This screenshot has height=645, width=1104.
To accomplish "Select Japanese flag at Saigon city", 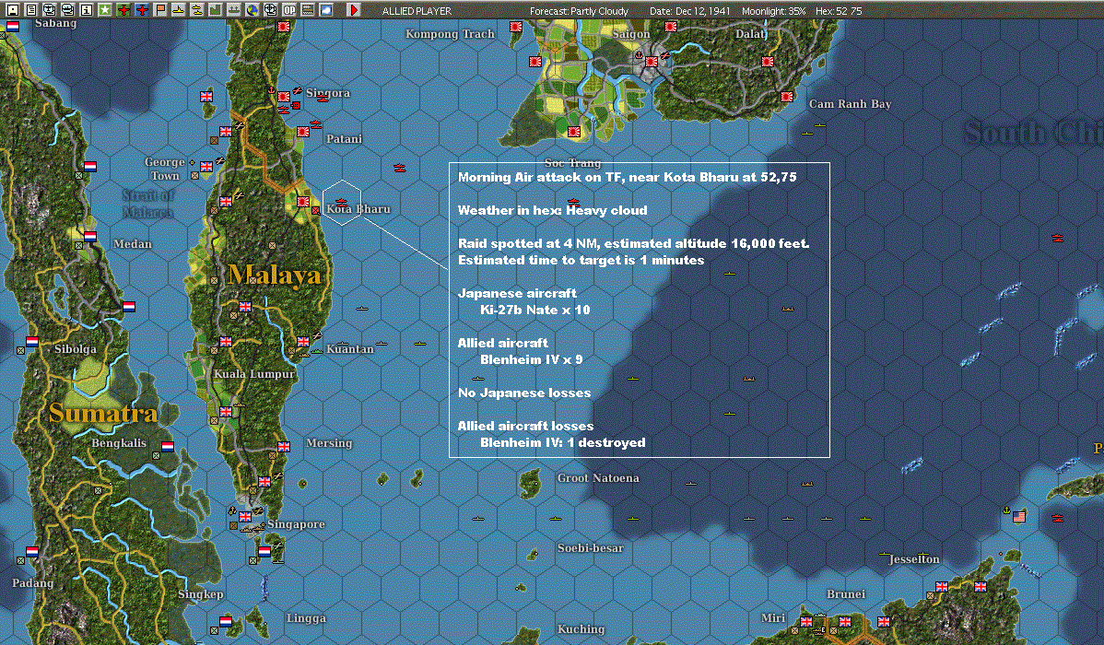I will tap(652, 62).
